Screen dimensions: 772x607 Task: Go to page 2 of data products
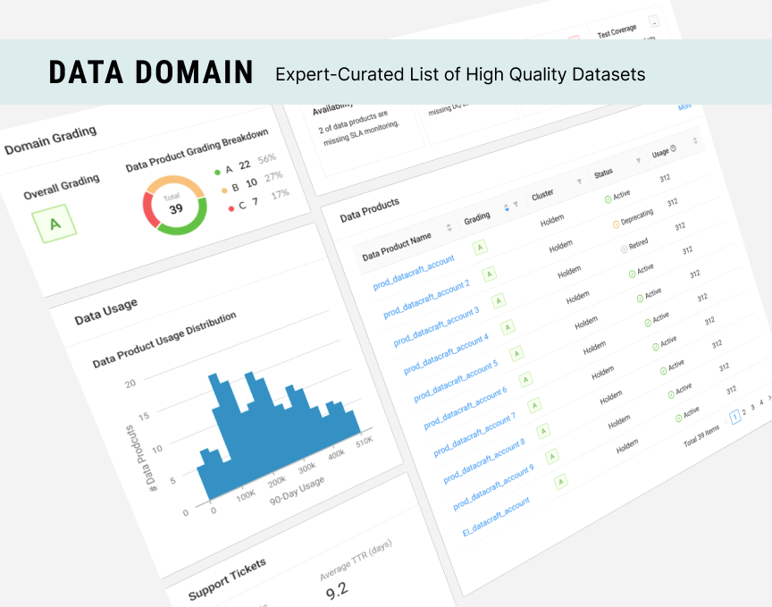[744, 412]
